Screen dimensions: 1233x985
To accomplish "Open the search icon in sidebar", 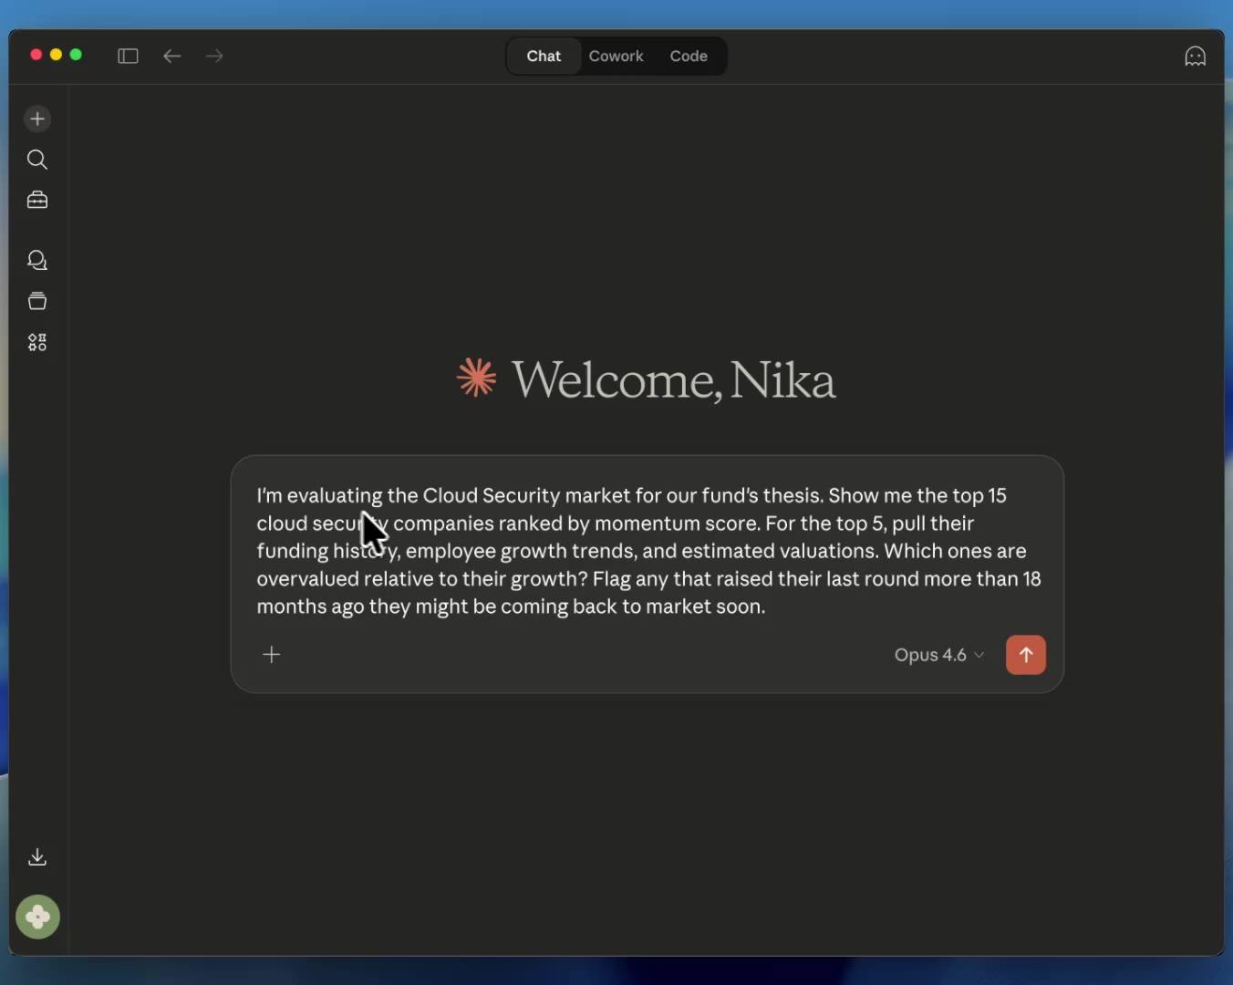I will pos(37,160).
